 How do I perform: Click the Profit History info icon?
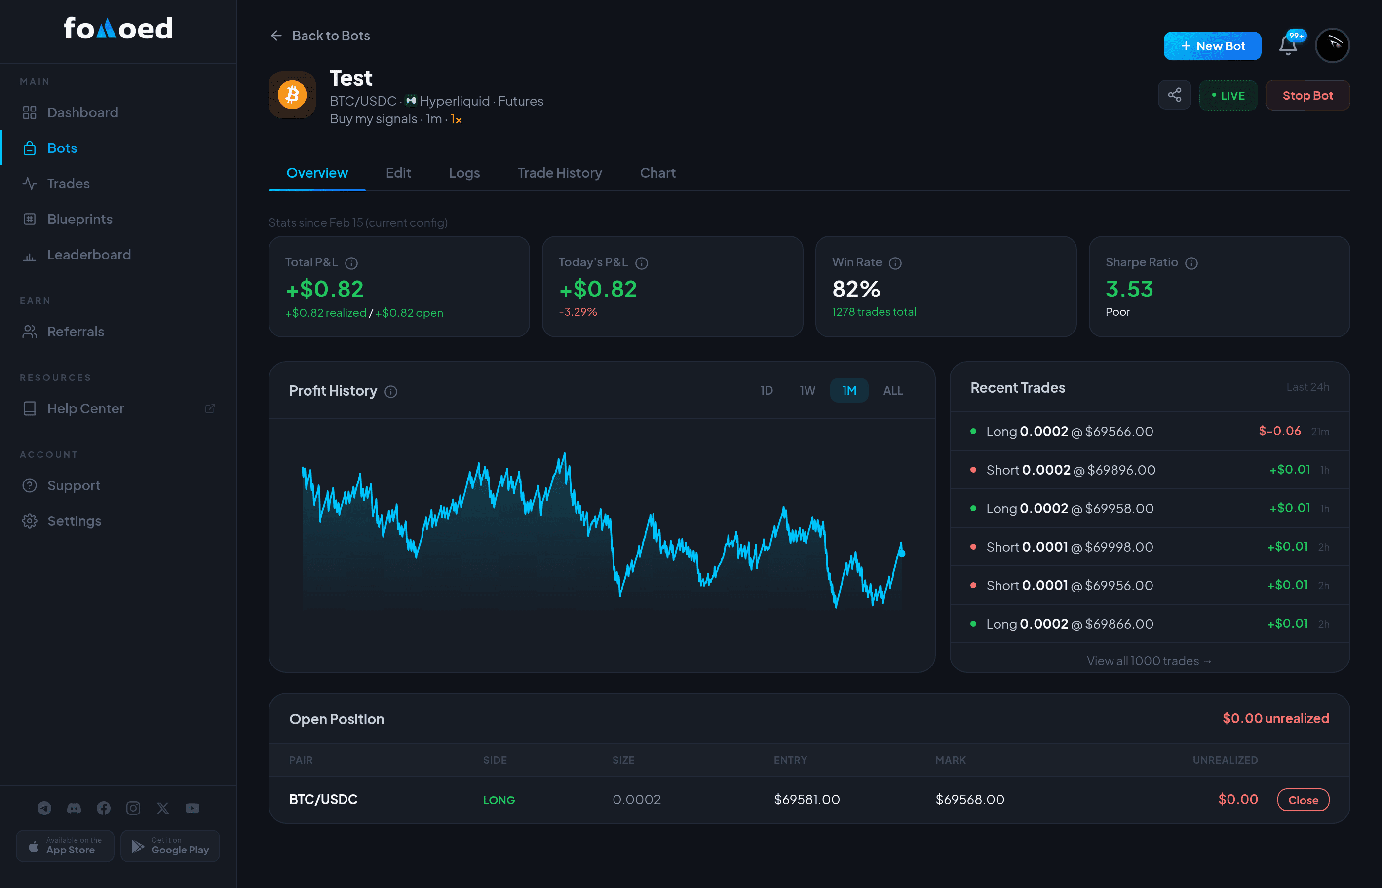click(x=391, y=392)
